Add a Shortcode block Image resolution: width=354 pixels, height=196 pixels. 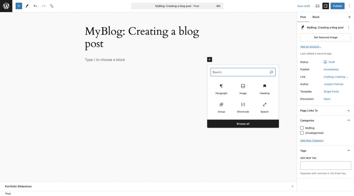click(243, 107)
